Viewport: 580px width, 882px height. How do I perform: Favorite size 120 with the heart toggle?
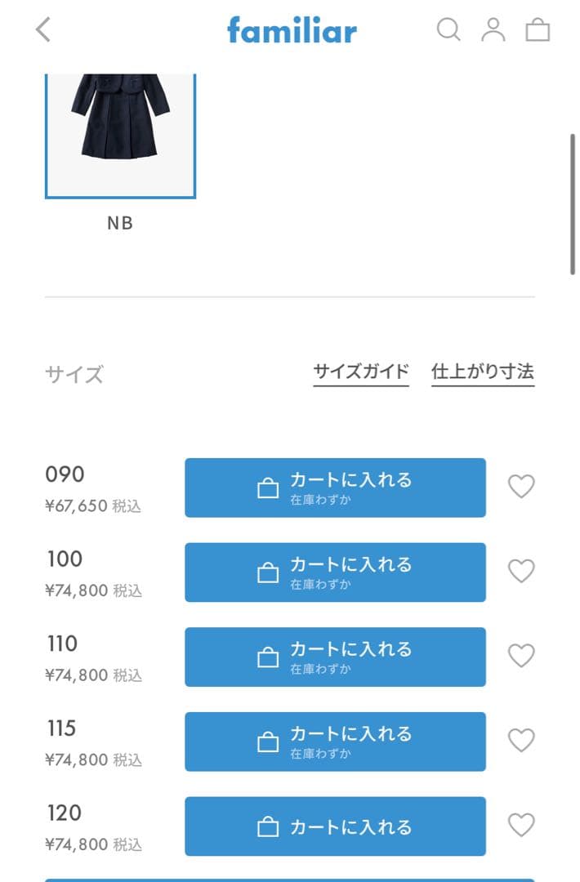pyautogui.click(x=521, y=826)
